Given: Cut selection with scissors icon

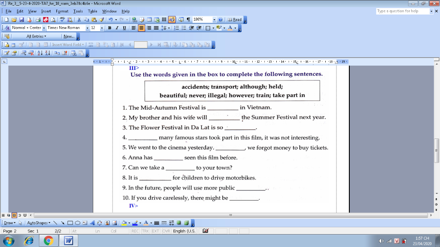Looking at the screenshot, I should 79,20.
